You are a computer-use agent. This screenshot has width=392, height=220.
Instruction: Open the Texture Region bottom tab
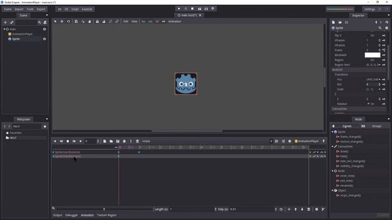(107, 215)
